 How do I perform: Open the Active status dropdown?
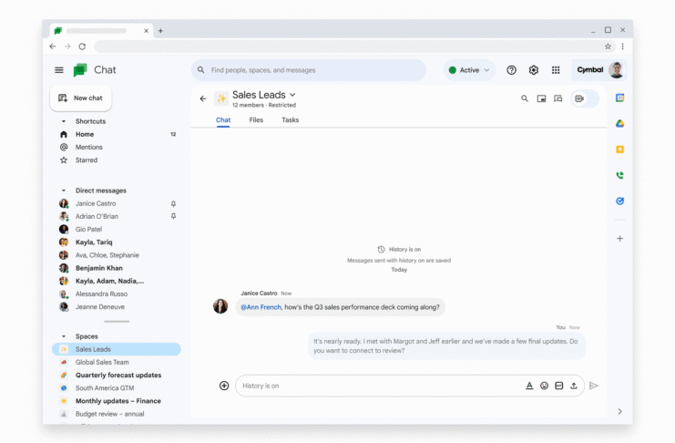[469, 70]
